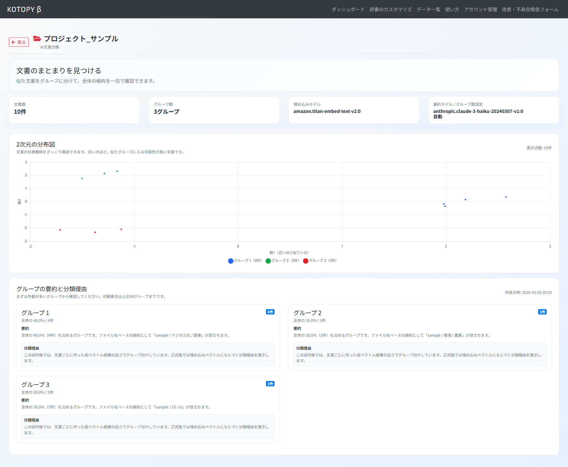
Task: Toggle blue グループ 1 legend marker
Action: (231, 261)
